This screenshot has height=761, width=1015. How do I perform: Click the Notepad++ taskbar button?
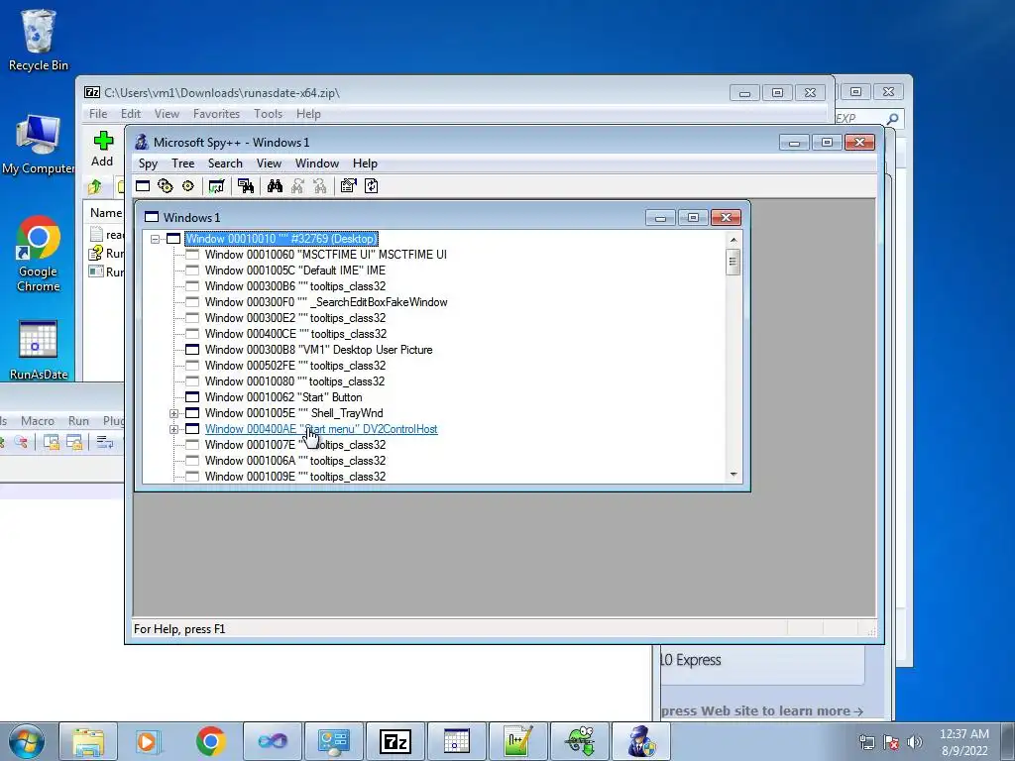tap(518, 741)
